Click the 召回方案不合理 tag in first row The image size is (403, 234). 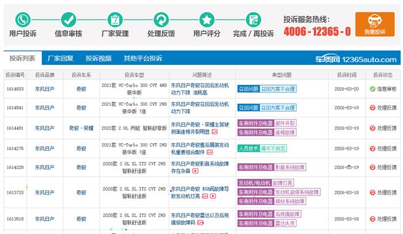[278, 89]
